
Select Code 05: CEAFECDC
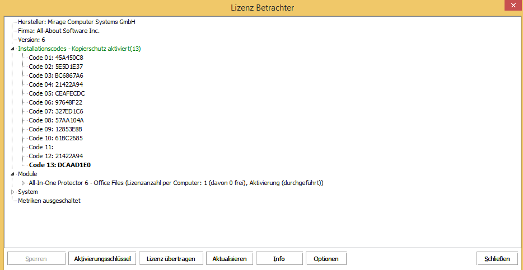click(57, 93)
